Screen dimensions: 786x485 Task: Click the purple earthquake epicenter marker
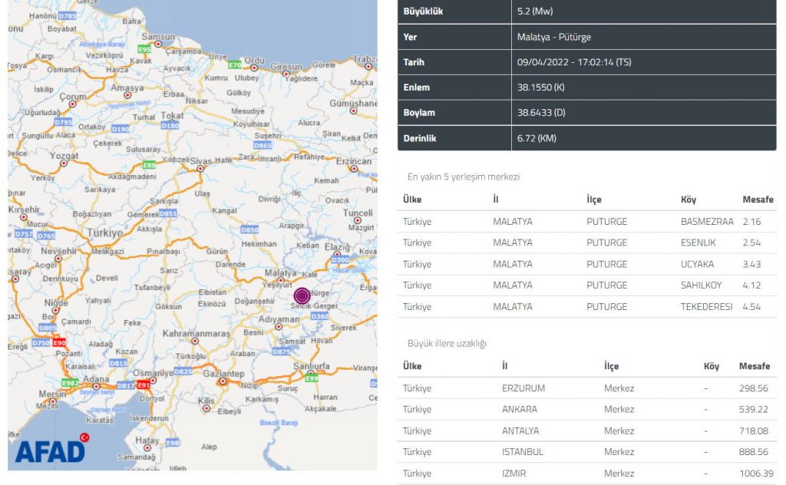(x=302, y=296)
